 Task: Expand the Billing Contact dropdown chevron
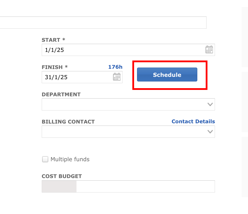click(210, 132)
